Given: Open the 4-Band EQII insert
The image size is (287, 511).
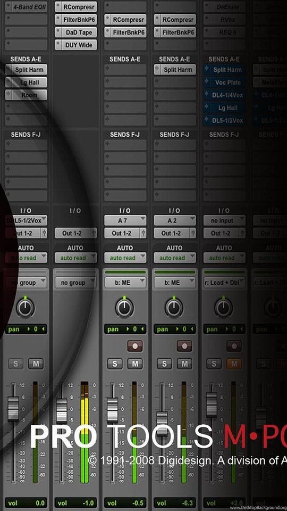Looking at the screenshot, I should pyautogui.click(x=29, y=7).
